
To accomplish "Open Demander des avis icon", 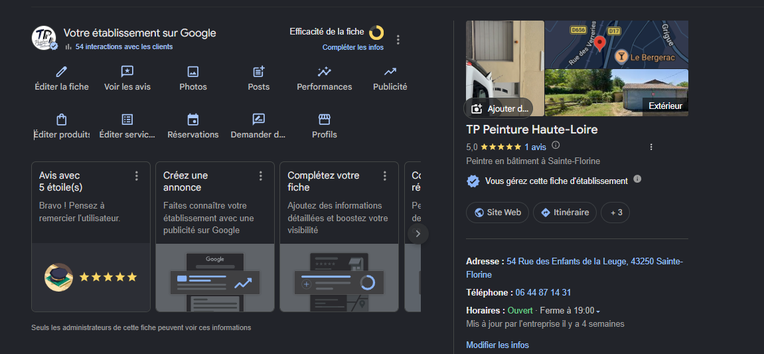I will coord(259,120).
